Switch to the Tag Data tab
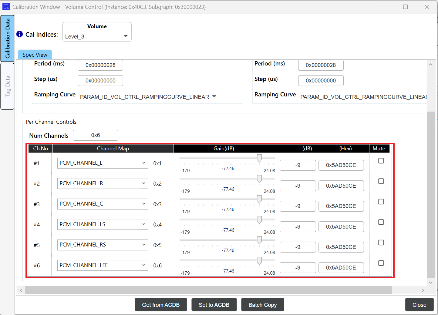The width and height of the screenshot is (438, 315). (x=8, y=86)
